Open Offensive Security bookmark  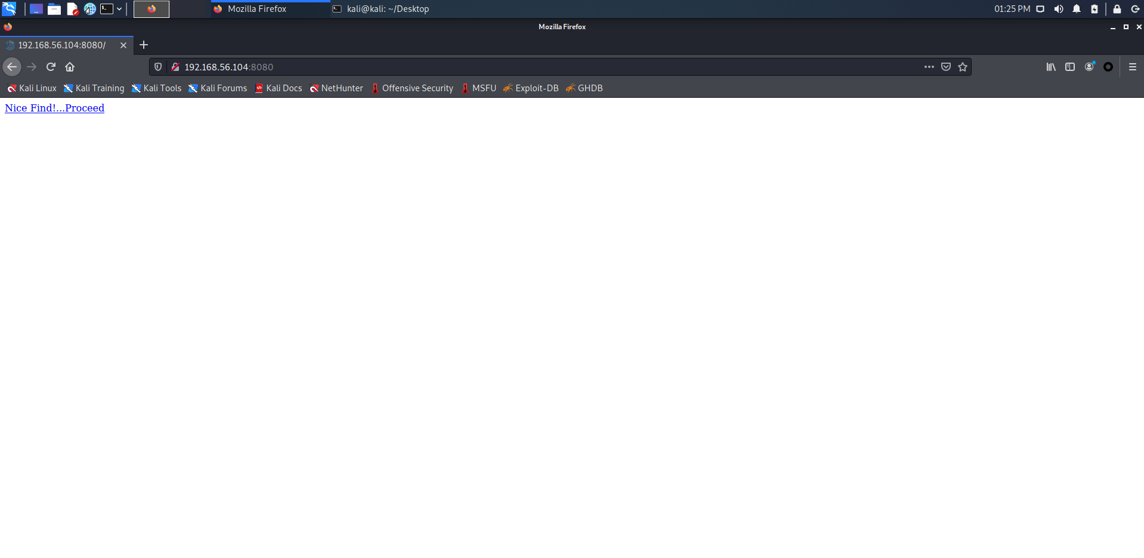[x=412, y=88]
